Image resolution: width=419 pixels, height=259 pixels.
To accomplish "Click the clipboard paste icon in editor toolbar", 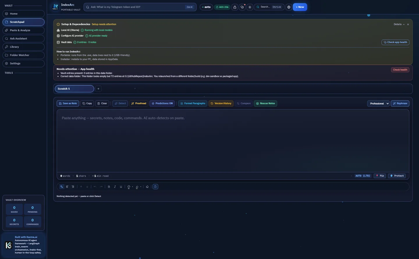I will coord(155,187).
